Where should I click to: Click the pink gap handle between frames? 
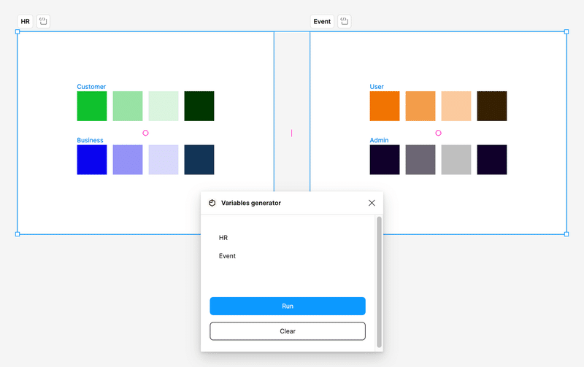[x=291, y=133]
